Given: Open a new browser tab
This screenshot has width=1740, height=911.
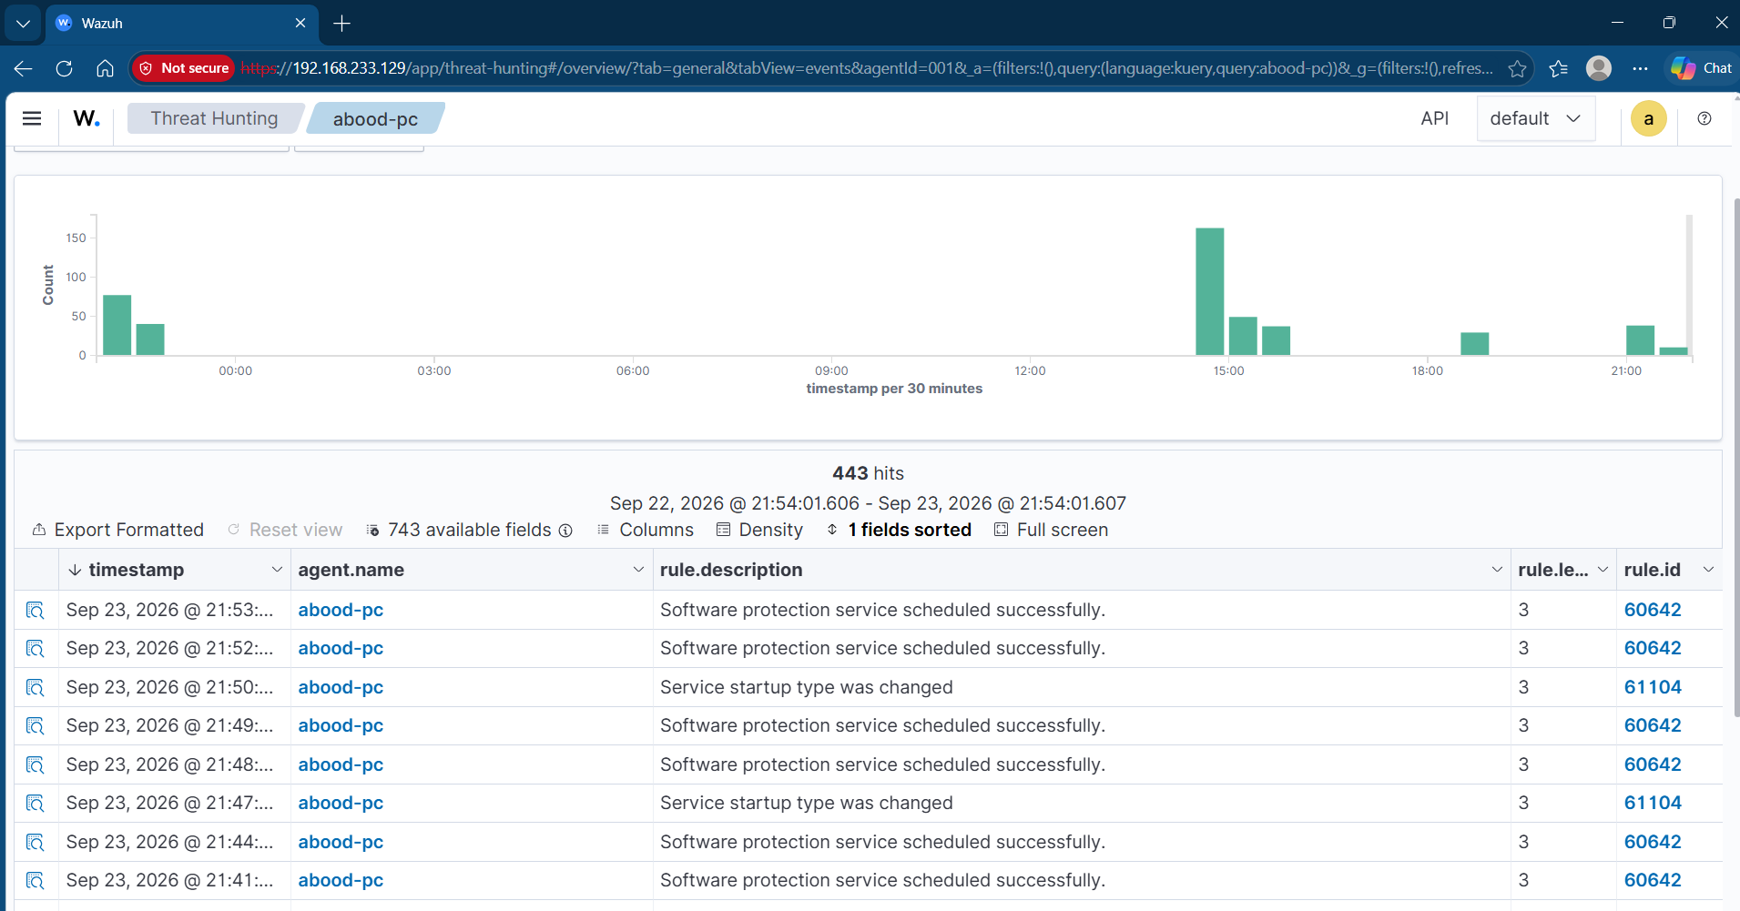Looking at the screenshot, I should (341, 23).
